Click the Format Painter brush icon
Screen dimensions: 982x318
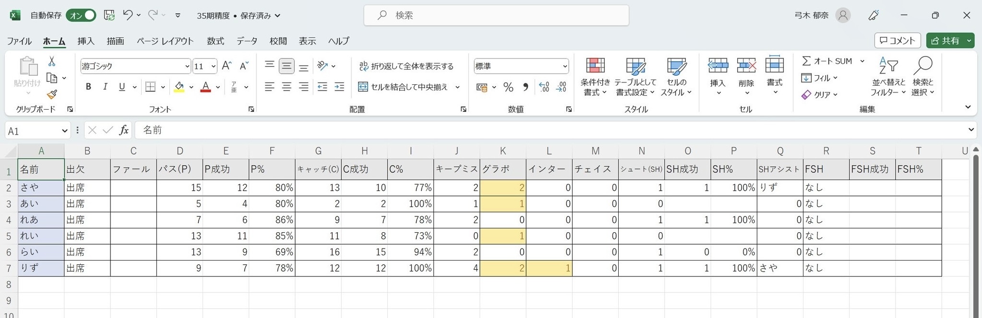click(x=52, y=95)
